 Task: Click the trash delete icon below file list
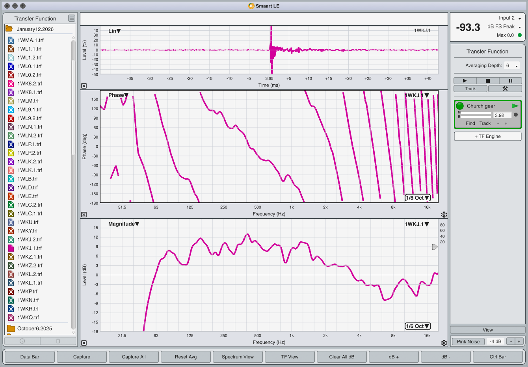coord(58,341)
